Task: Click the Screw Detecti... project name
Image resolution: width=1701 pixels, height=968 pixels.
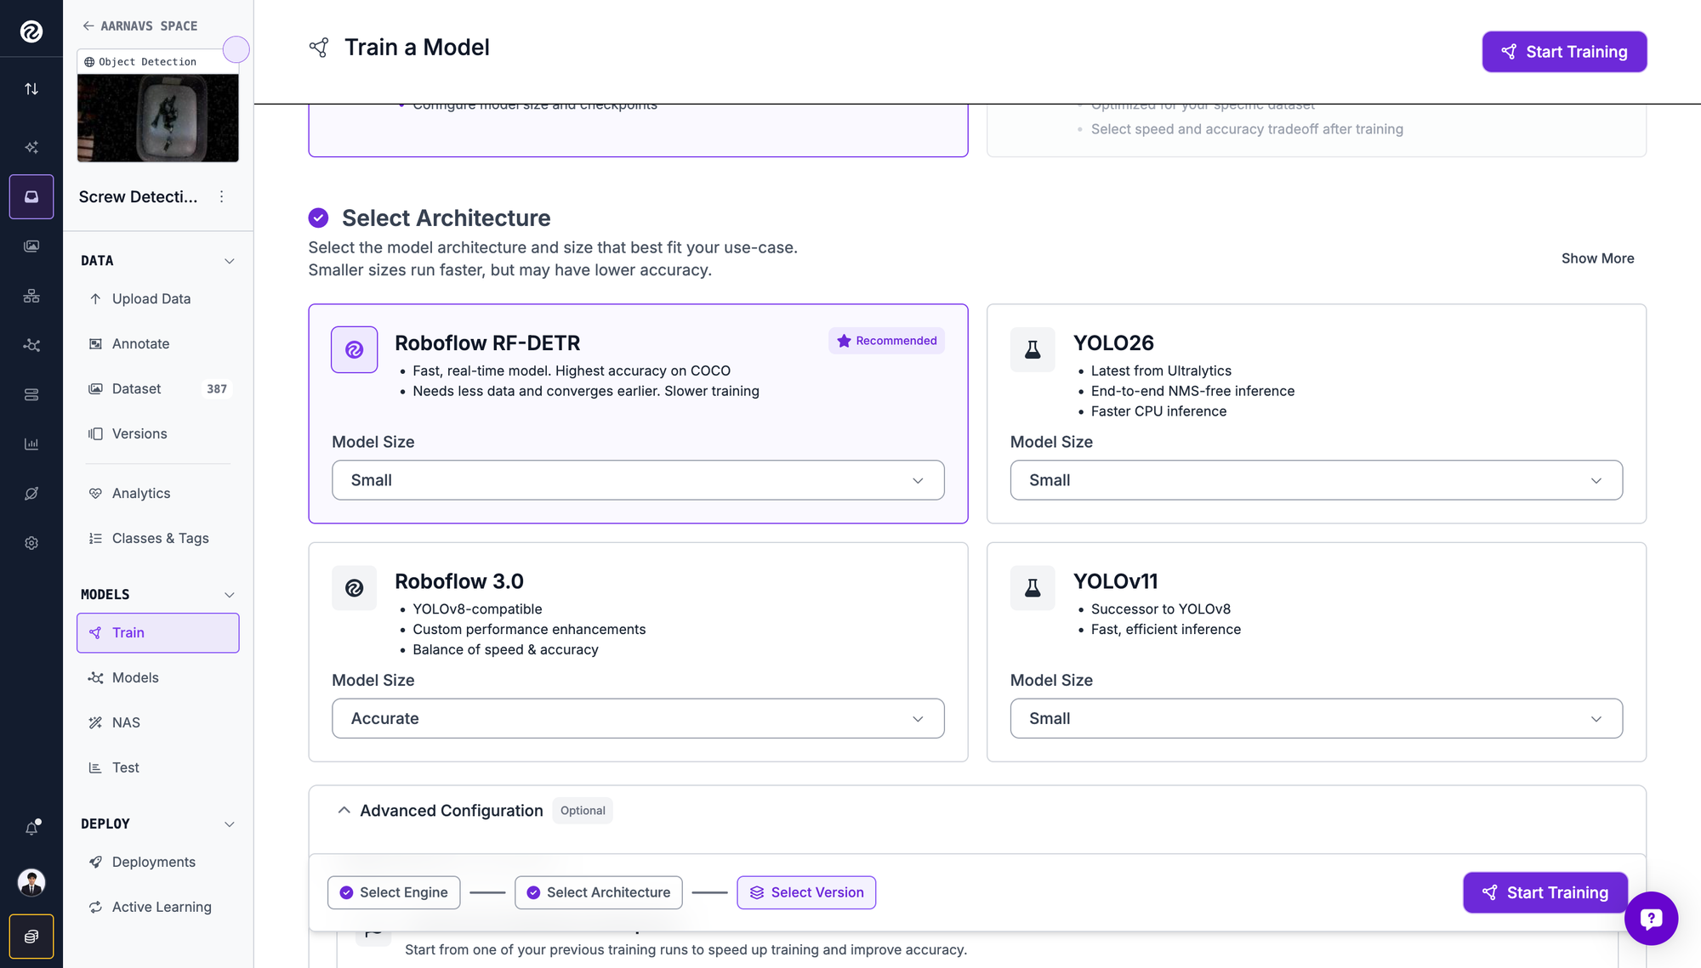Action: click(x=138, y=197)
